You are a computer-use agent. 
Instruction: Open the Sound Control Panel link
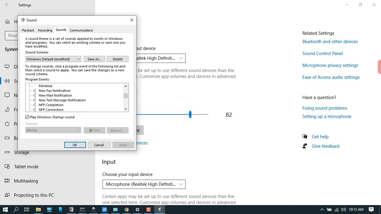click(323, 53)
